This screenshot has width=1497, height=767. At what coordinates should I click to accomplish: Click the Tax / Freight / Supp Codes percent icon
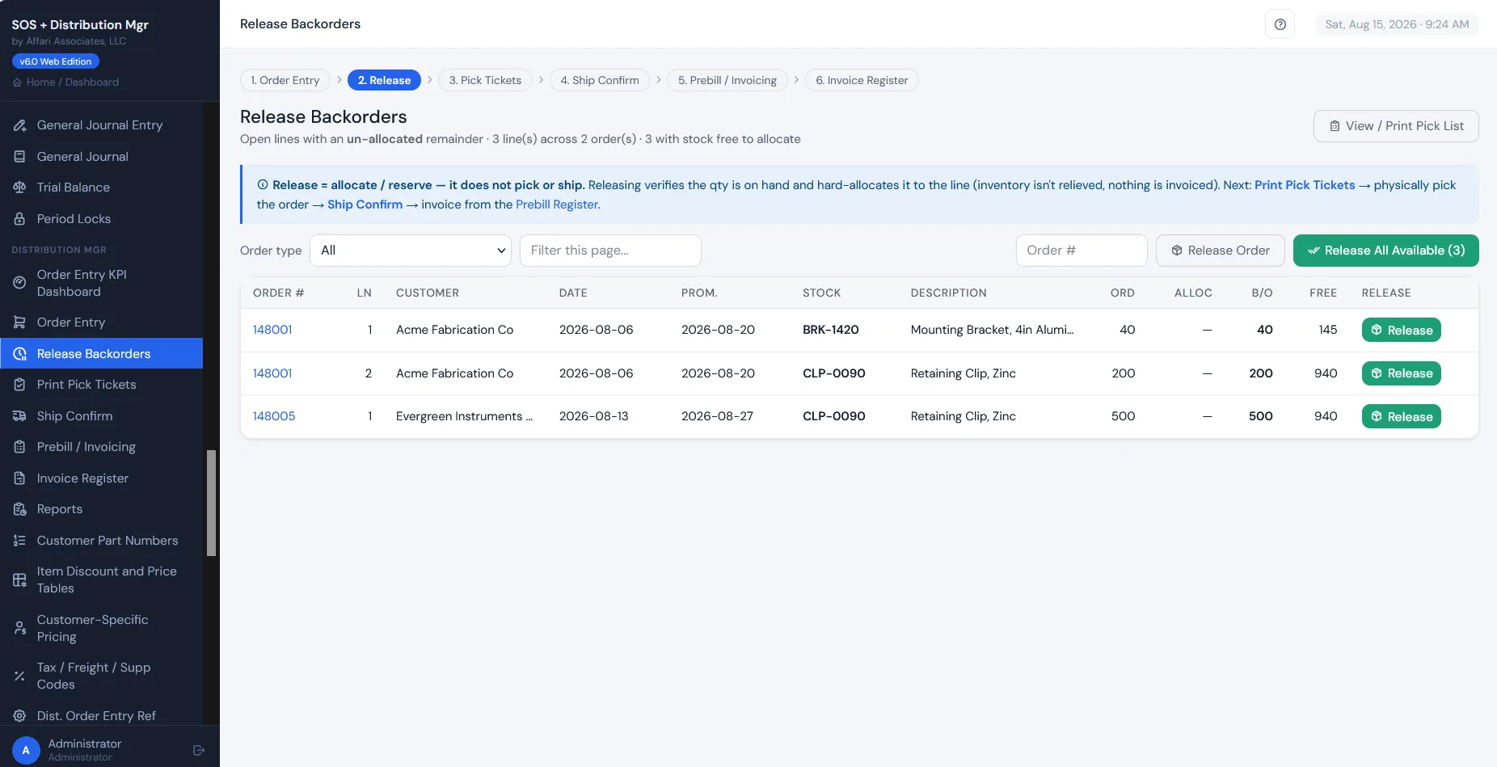click(20, 676)
